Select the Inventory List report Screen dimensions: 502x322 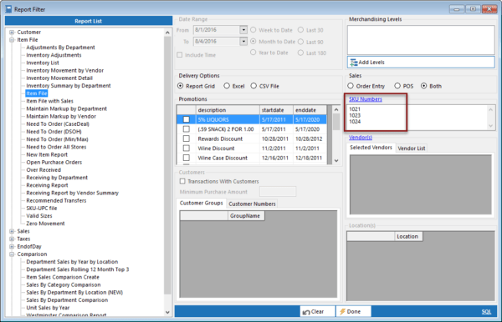pyautogui.click(x=43, y=63)
